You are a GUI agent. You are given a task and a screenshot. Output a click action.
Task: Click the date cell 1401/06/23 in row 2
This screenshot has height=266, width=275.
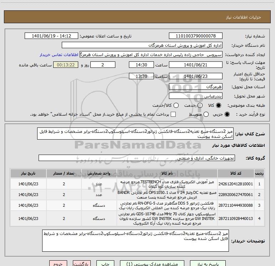[x=28, y=195]
